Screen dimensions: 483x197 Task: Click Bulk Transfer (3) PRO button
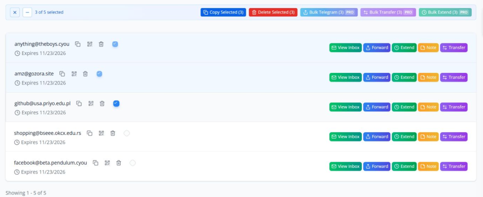[x=388, y=12]
